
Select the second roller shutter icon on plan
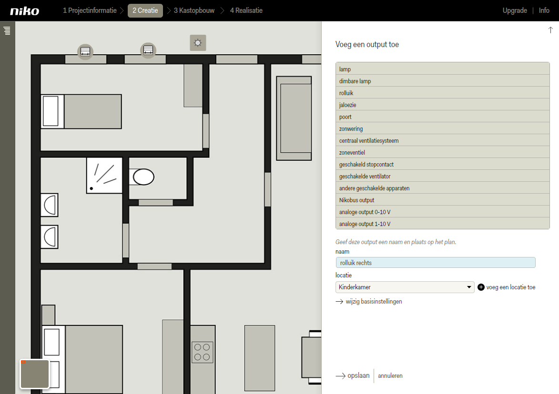point(148,50)
